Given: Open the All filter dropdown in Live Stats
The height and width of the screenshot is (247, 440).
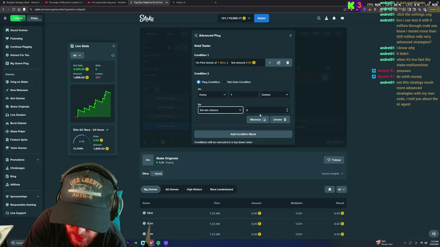Looking at the screenshot, I should (77, 55).
